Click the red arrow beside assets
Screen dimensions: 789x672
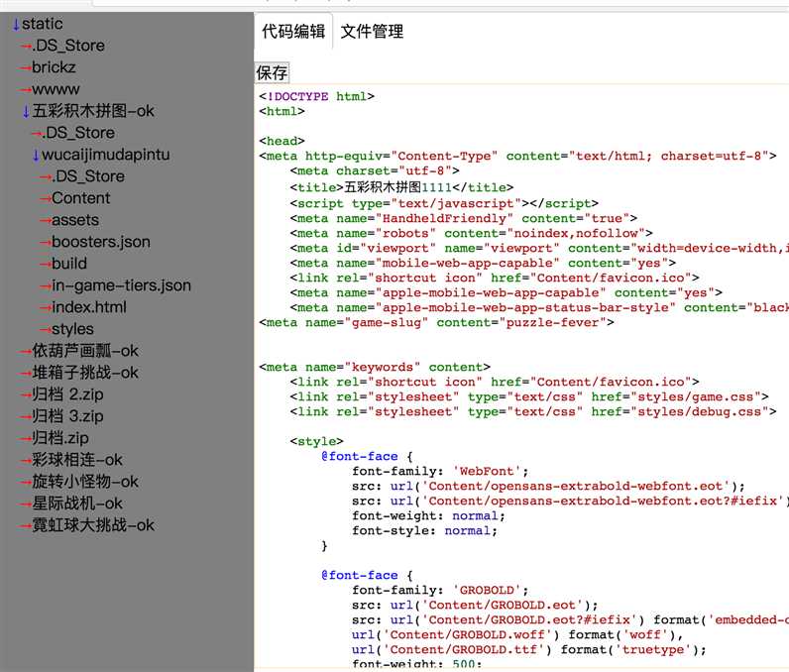[46, 221]
